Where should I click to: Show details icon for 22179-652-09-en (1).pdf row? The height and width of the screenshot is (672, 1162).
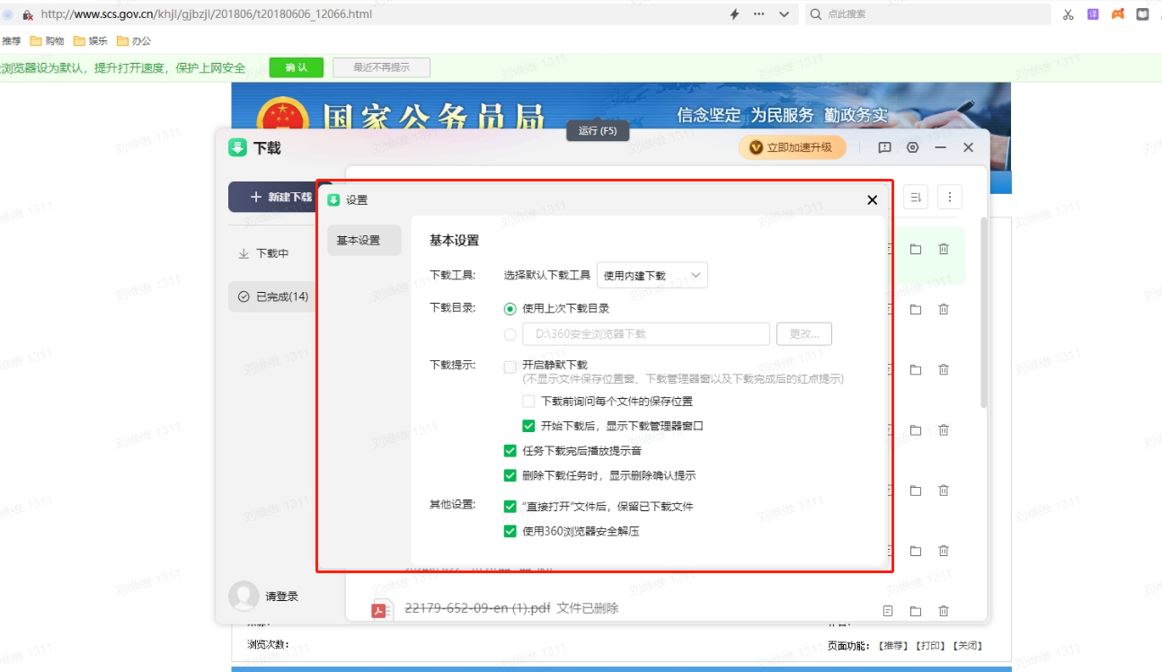pos(888,611)
